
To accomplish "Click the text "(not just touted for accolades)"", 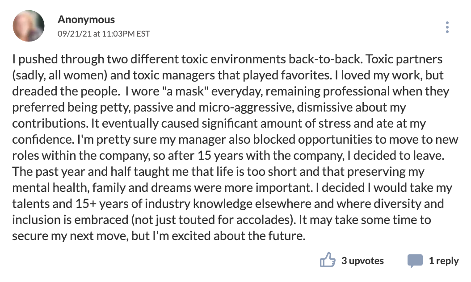I will pyautogui.click(x=214, y=220).
